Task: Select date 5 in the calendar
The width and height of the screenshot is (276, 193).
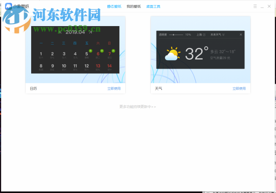Action: tap(87, 55)
